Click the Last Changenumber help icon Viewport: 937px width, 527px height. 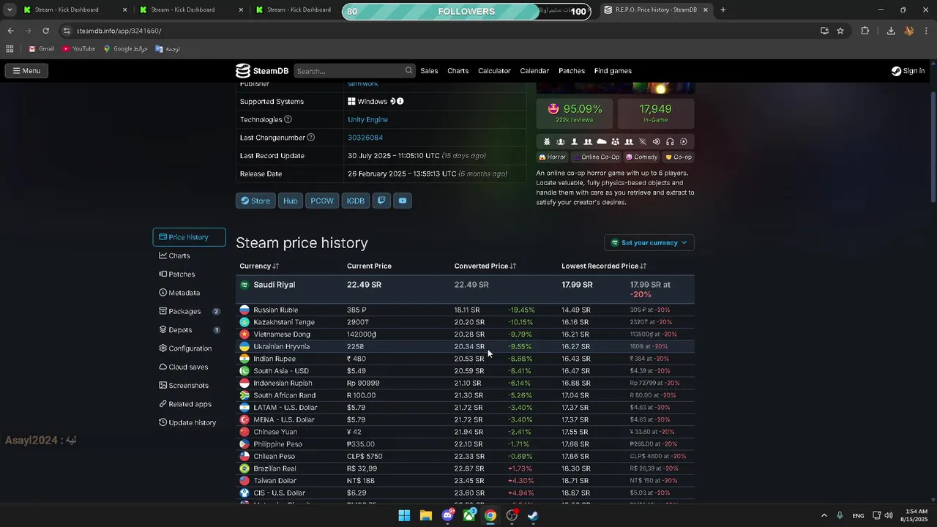(311, 138)
